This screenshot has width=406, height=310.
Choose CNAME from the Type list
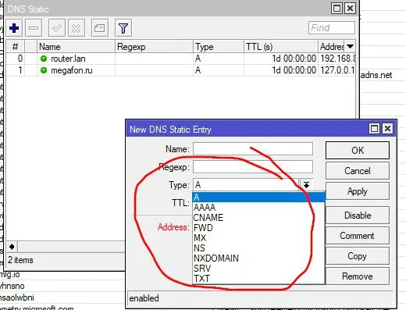tap(258, 217)
